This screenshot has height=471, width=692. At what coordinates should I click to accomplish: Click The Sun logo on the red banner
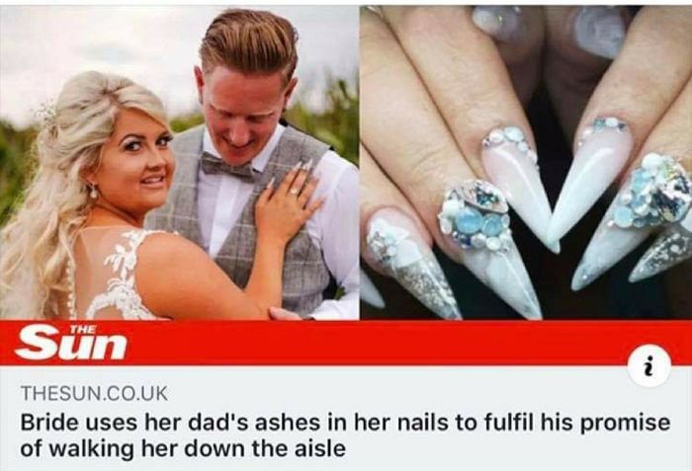71,343
